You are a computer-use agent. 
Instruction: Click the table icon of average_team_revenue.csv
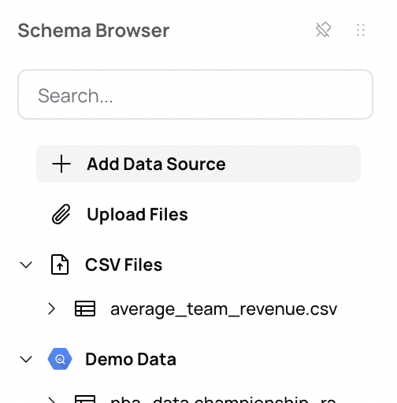pos(85,309)
